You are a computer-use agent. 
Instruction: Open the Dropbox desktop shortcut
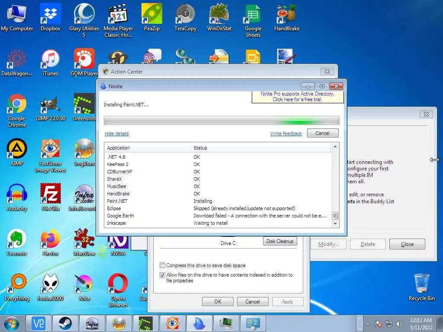coord(50,17)
